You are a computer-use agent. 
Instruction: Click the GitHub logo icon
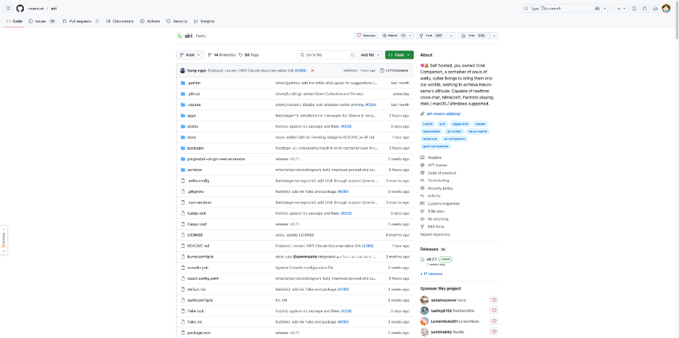[20, 8]
